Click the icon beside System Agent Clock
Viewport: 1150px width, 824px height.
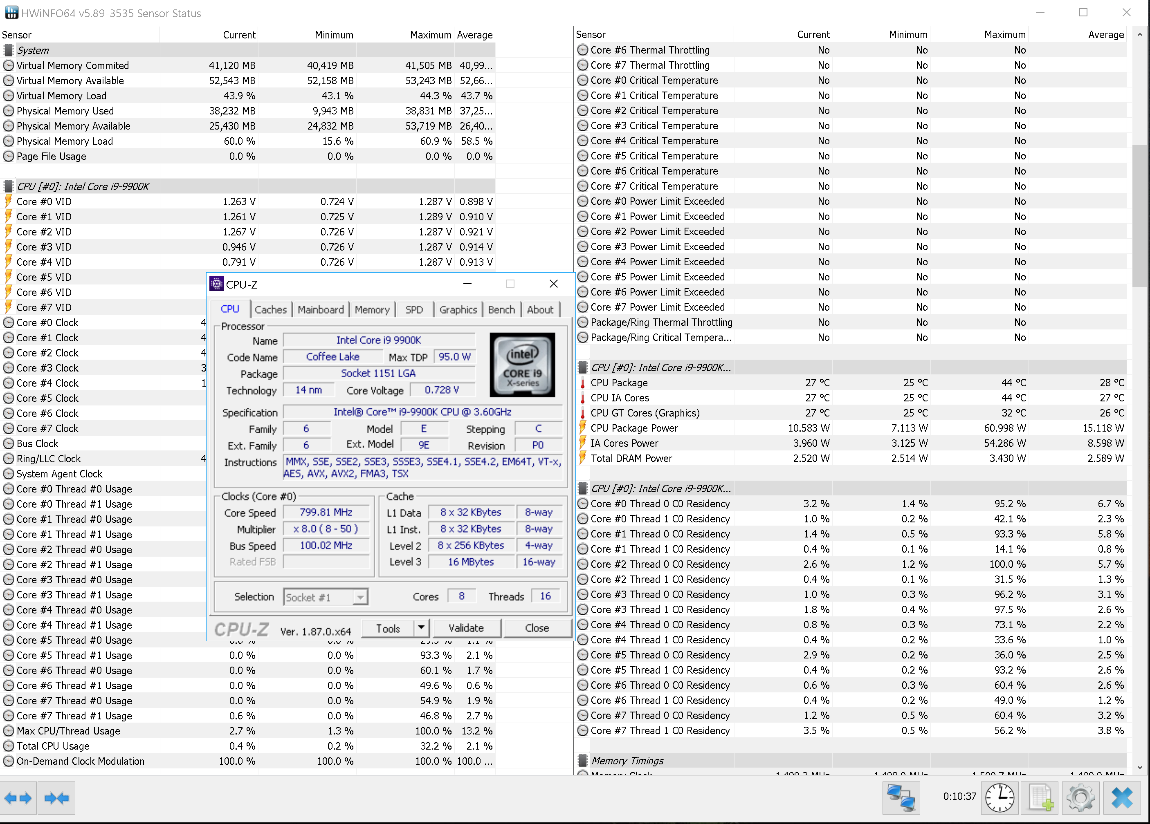(x=8, y=474)
